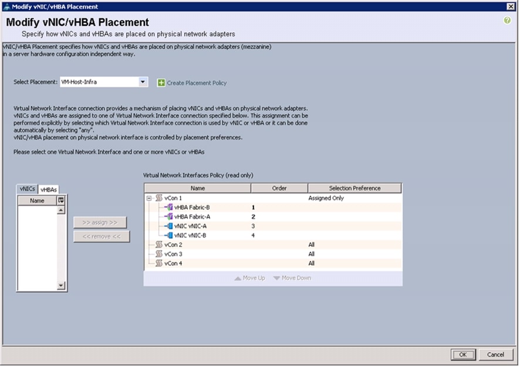520x376 pixels.
Task: Click order value 2 for vHBA Fabric-A
Action: tap(253, 216)
